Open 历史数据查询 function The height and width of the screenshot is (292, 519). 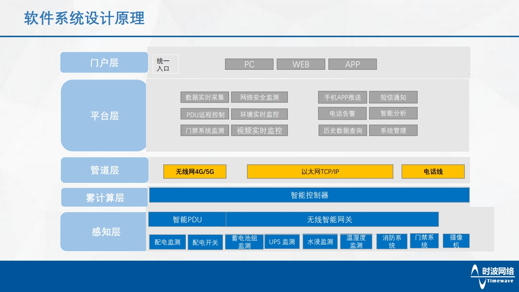tap(343, 130)
